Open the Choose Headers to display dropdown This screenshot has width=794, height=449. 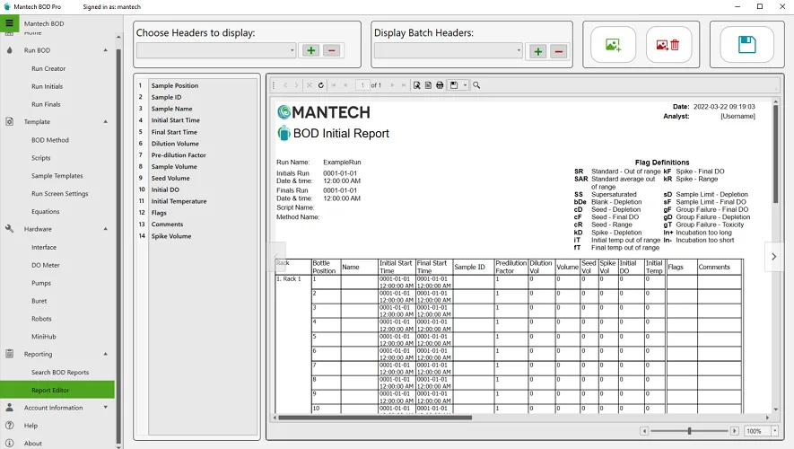pyautogui.click(x=216, y=50)
